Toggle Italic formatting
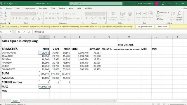 (x=16, y=18)
